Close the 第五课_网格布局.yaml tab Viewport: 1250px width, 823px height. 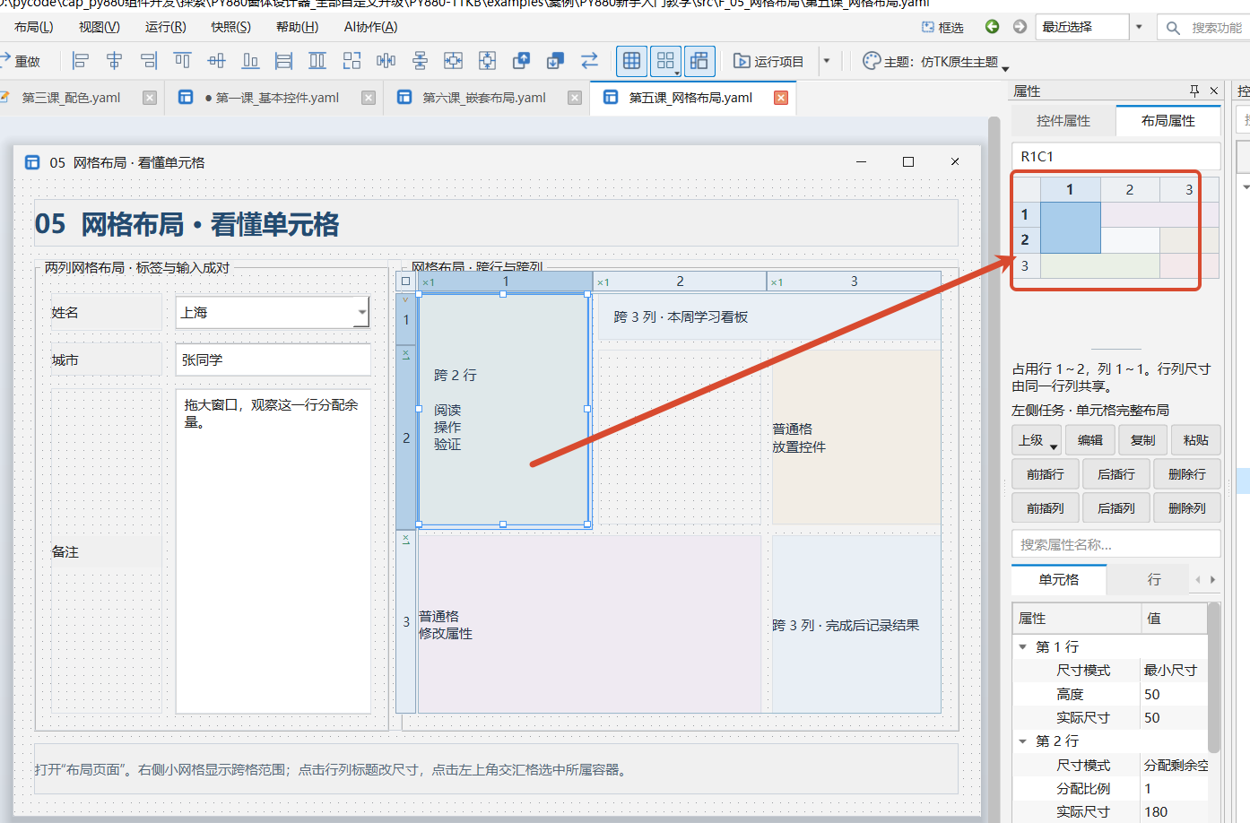point(781,98)
